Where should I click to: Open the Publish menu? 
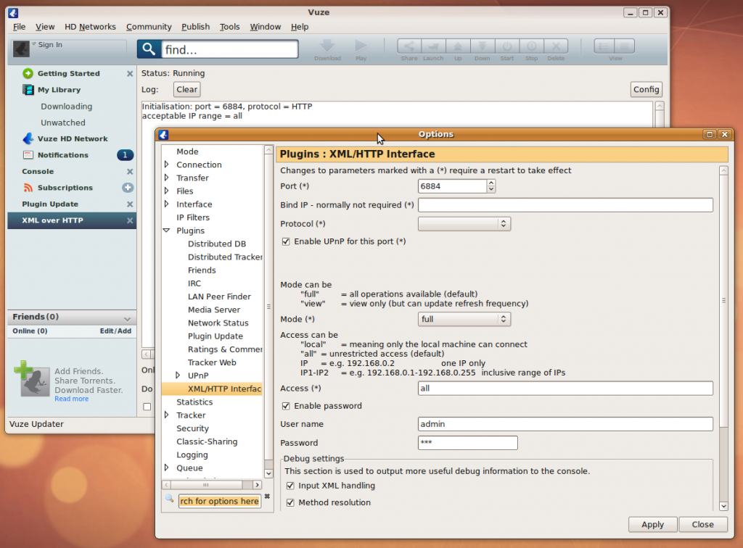click(x=196, y=27)
